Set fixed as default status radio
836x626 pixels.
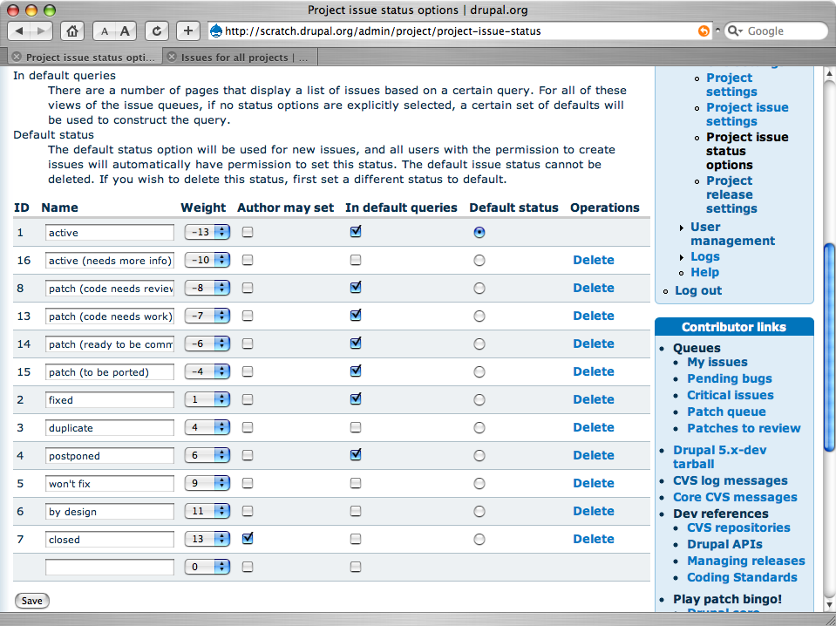[x=479, y=399]
